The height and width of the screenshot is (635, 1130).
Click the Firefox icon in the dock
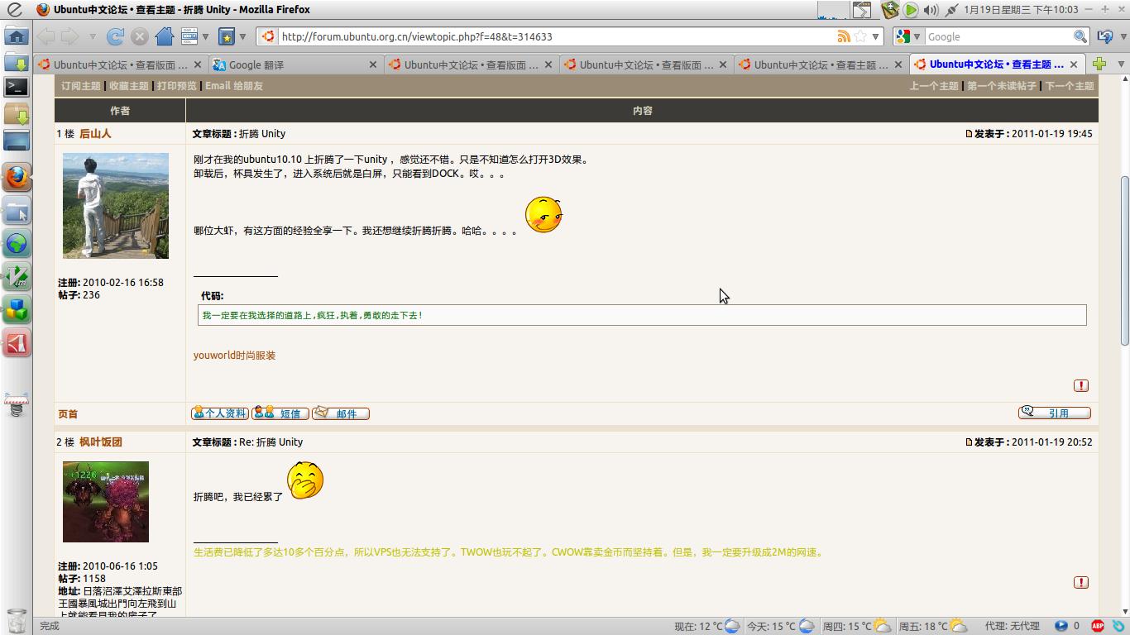17,177
